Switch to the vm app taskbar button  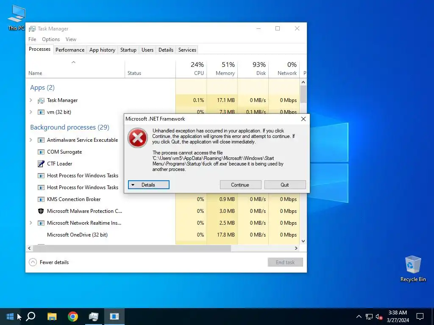[114, 317]
